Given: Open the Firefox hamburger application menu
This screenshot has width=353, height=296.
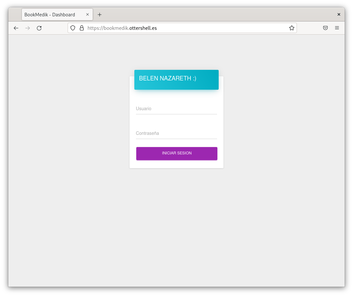Looking at the screenshot, I should click(337, 28).
